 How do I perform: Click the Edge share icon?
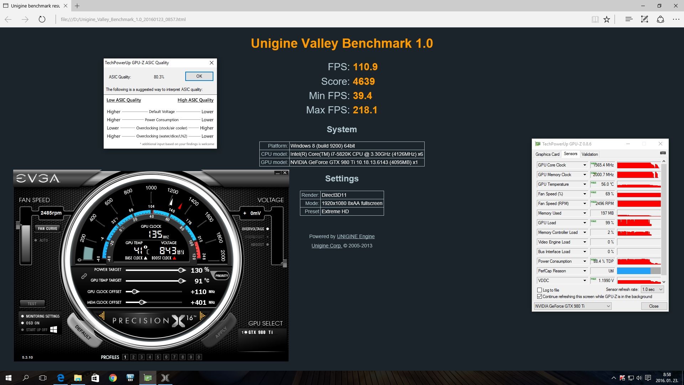660,19
